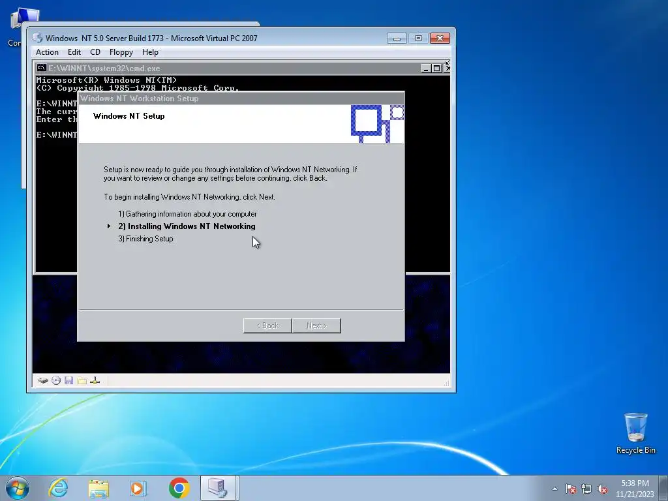This screenshot has height=501, width=668.
Task: Minimize the cmd.exe console window
Action: click(425, 68)
